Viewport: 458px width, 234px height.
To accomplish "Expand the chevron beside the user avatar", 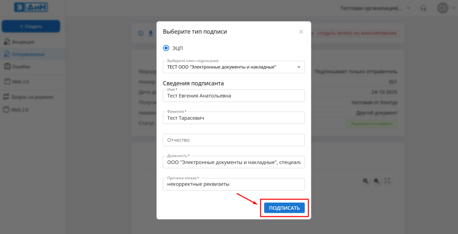I will (454, 8).
